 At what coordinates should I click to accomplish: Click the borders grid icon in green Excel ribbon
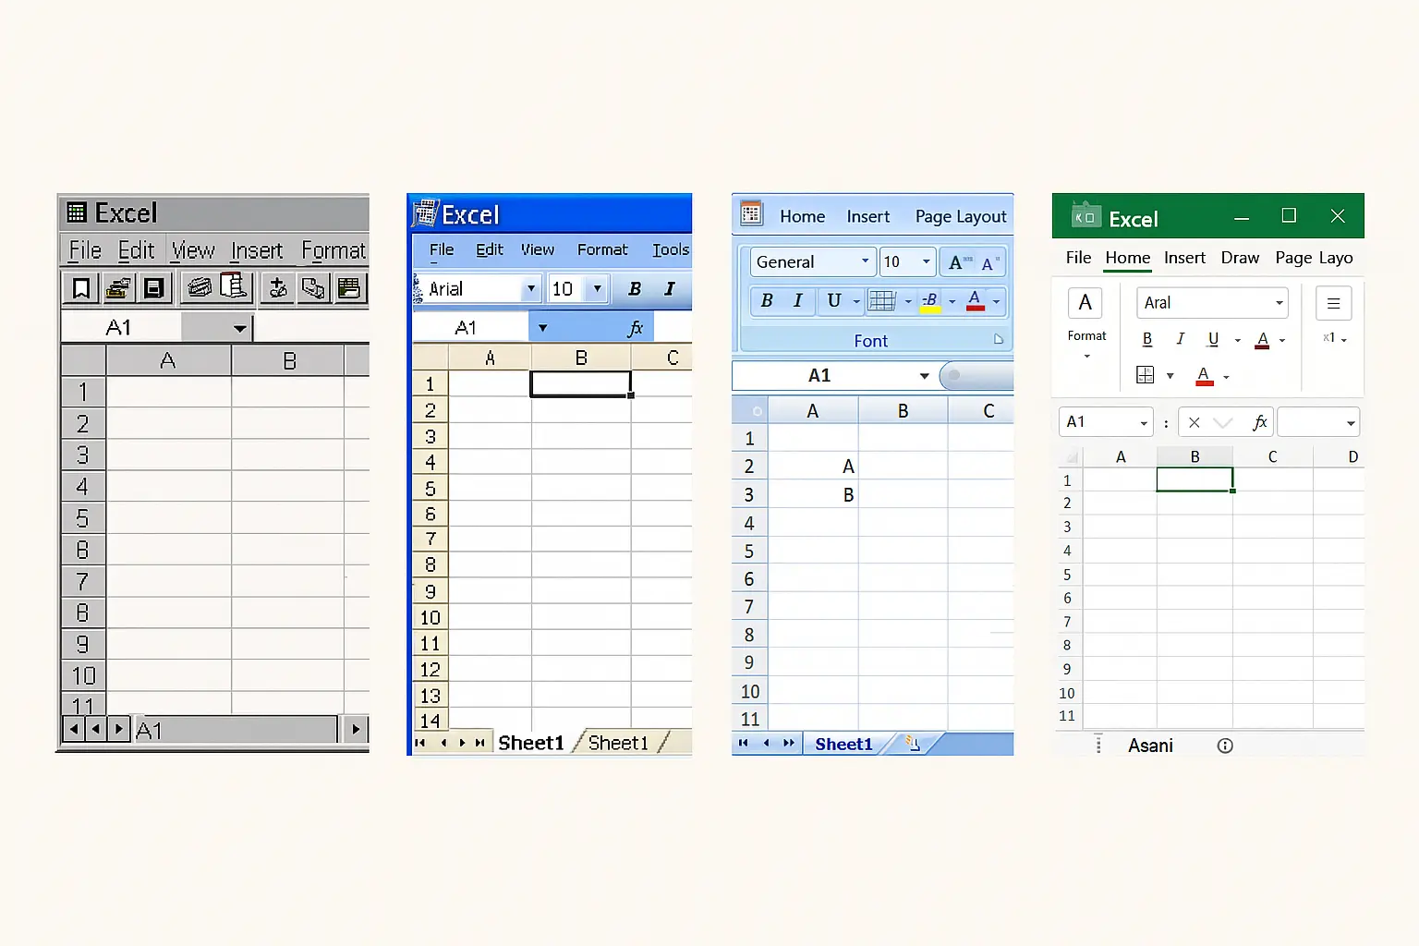click(1146, 375)
